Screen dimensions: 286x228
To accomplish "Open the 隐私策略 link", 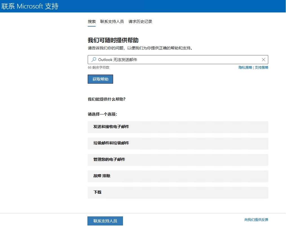I will click(245, 68).
